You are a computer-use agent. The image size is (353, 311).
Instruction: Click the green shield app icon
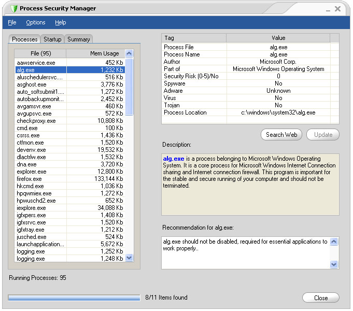pos(13,8)
